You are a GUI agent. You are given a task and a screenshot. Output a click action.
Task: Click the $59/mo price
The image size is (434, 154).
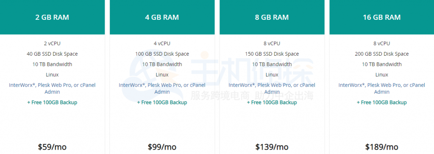[52, 147]
